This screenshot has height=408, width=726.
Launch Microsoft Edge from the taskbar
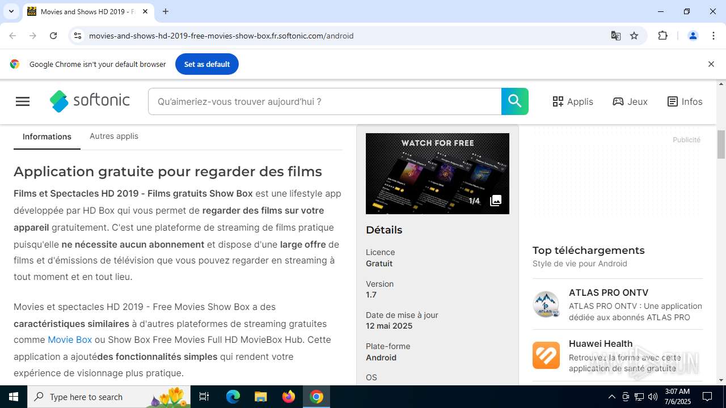[x=233, y=397]
